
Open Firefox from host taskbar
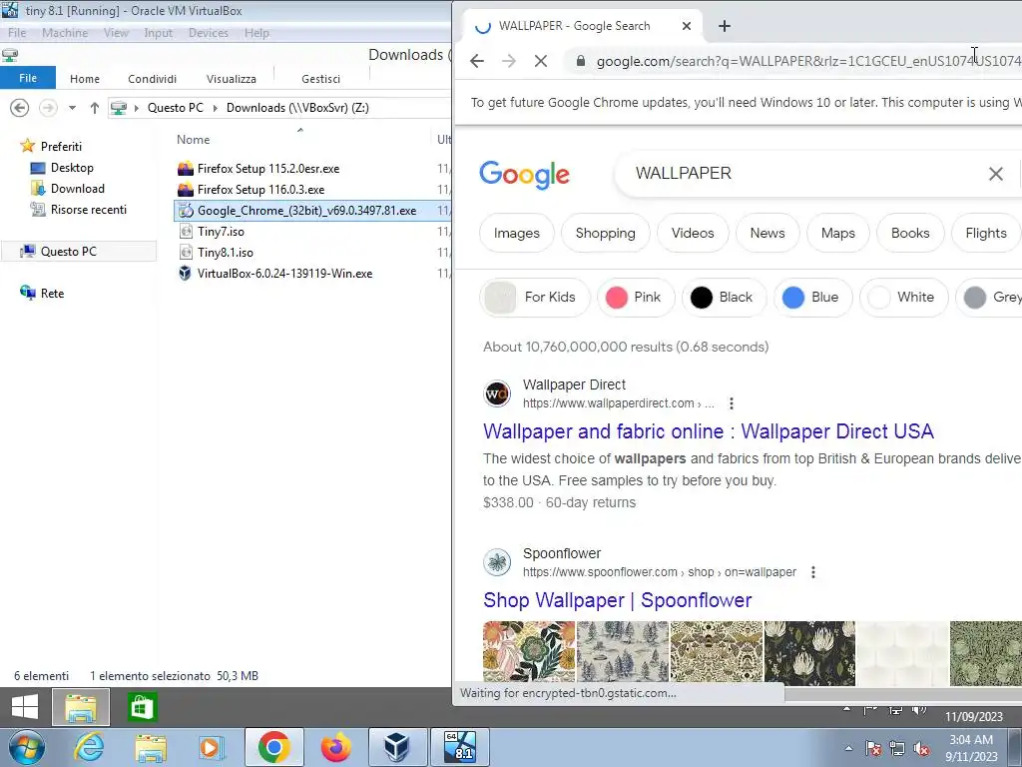pyautogui.click(x=335, y=747)
